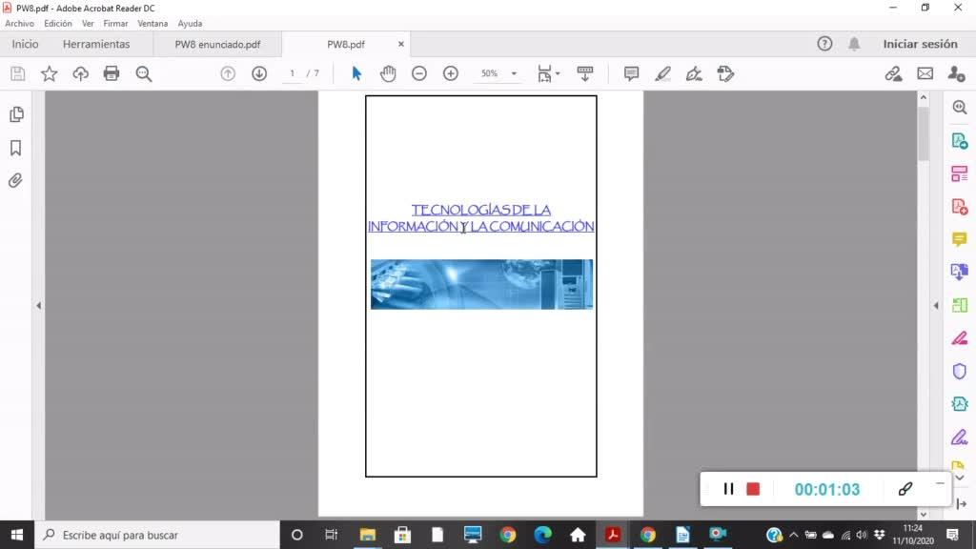Pause the screen recording

(728, 489)
